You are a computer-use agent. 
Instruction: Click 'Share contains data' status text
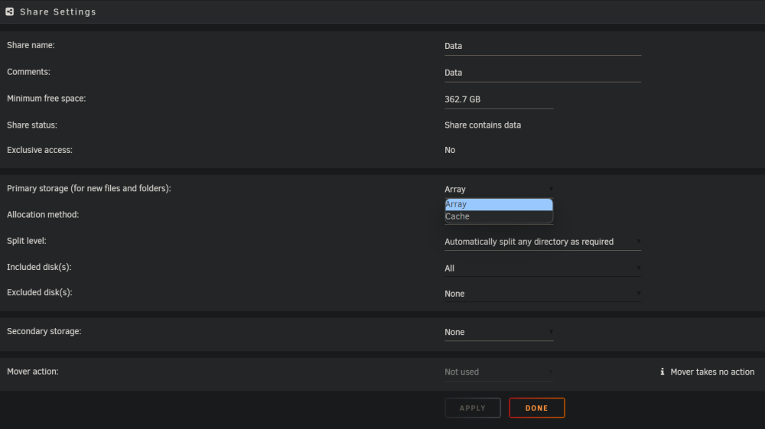point(483,125)
